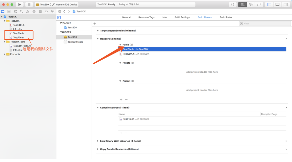Open TestSDKTests.m in the navigator
This screenshot has width=292, height=162.
[22, 46]
